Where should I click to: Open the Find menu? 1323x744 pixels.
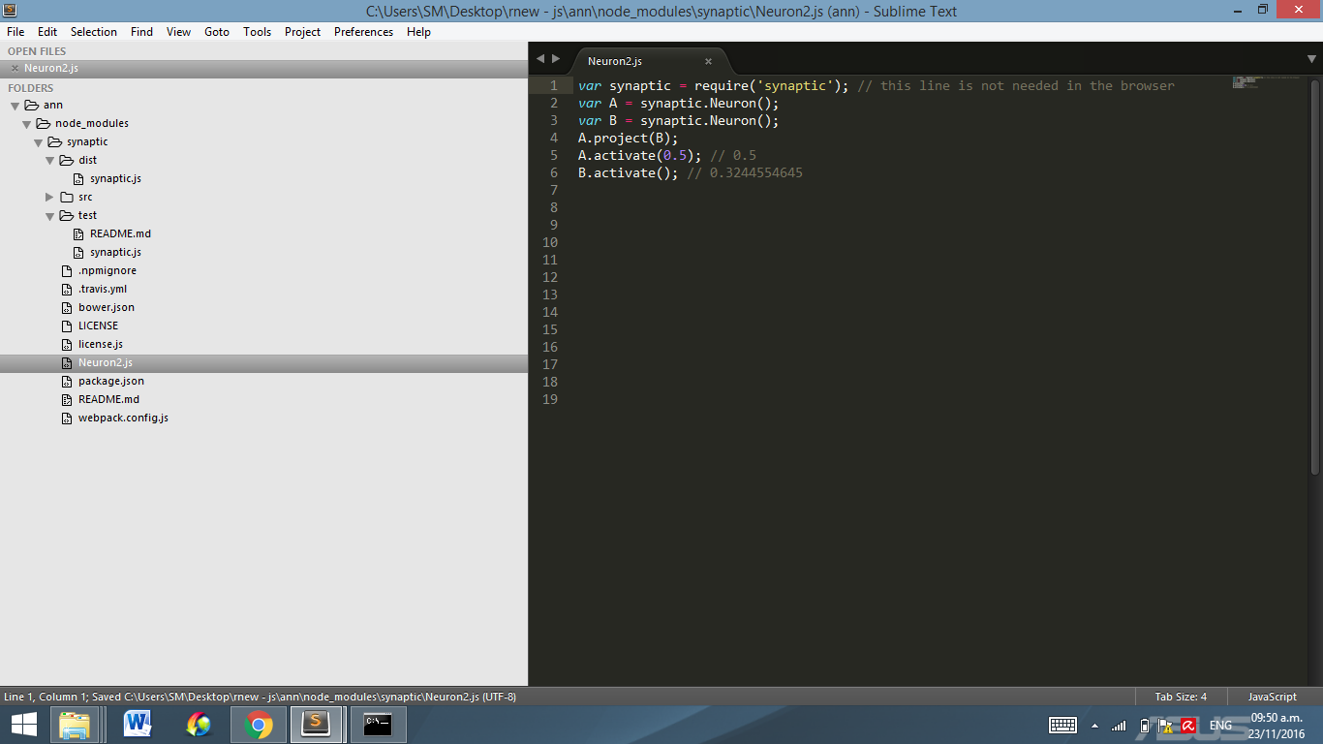[x=141, y=32]
